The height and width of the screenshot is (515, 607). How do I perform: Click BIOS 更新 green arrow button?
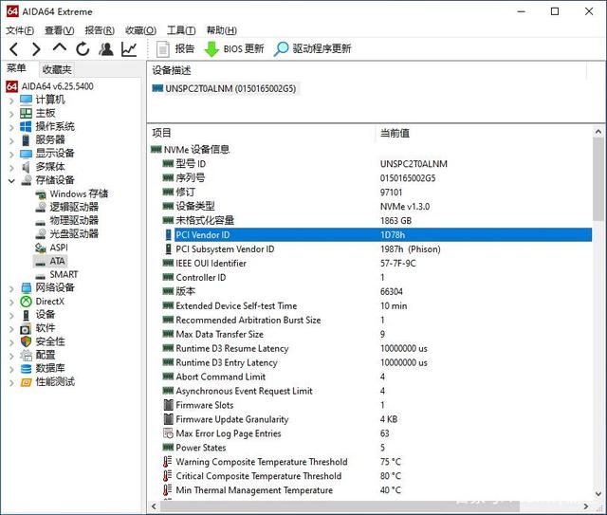click(234, 48)
